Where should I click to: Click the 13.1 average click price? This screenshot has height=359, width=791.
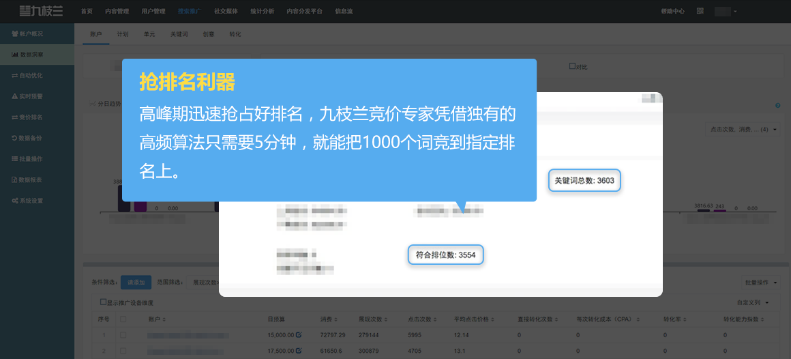(459, 351)
